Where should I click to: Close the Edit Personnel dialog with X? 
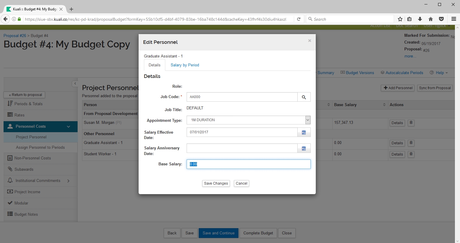pos(310,41)
